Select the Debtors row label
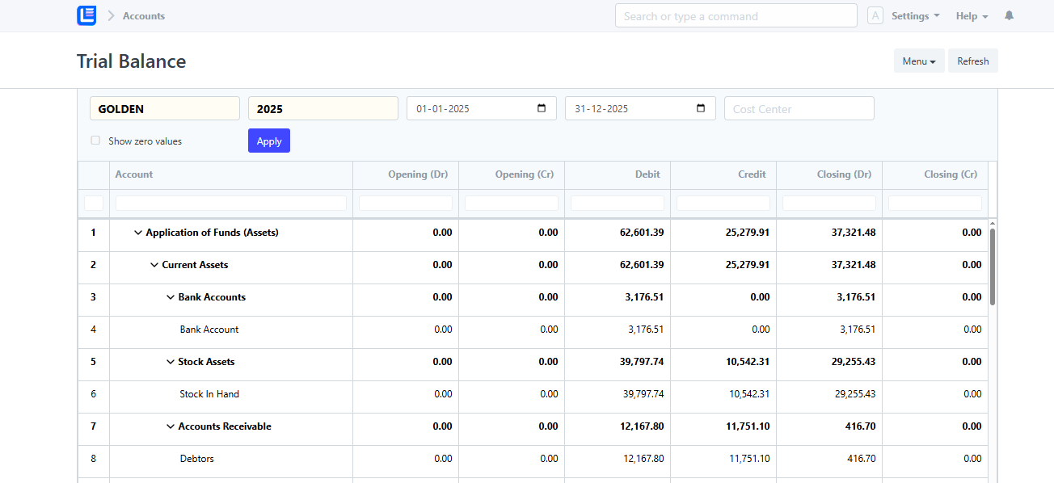 pos(196,459)
